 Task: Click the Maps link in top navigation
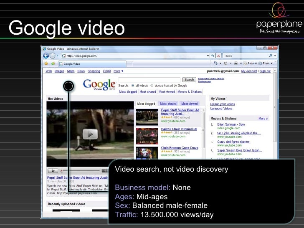tap(71, 71)
